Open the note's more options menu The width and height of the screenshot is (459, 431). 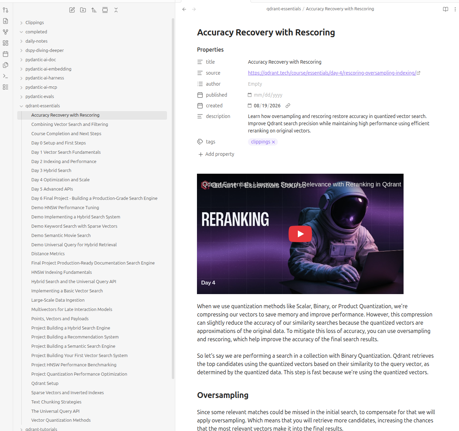click(x=455, y=9)
